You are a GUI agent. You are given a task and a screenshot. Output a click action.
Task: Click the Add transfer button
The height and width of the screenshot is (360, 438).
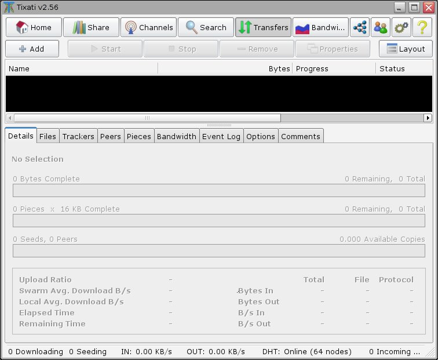click(32, 49)
